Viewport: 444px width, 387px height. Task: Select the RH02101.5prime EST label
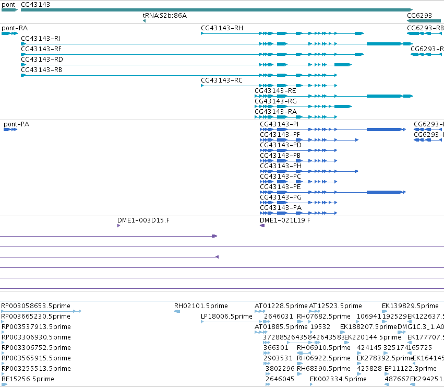[x=201, y=306]
